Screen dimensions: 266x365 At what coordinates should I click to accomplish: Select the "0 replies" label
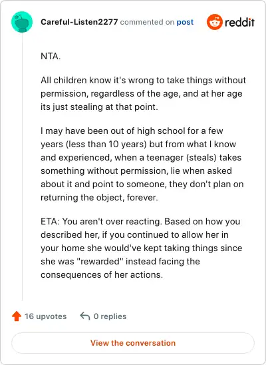tap(110, 316)
